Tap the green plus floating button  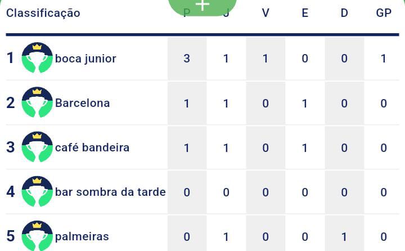[x=202, y=6]
